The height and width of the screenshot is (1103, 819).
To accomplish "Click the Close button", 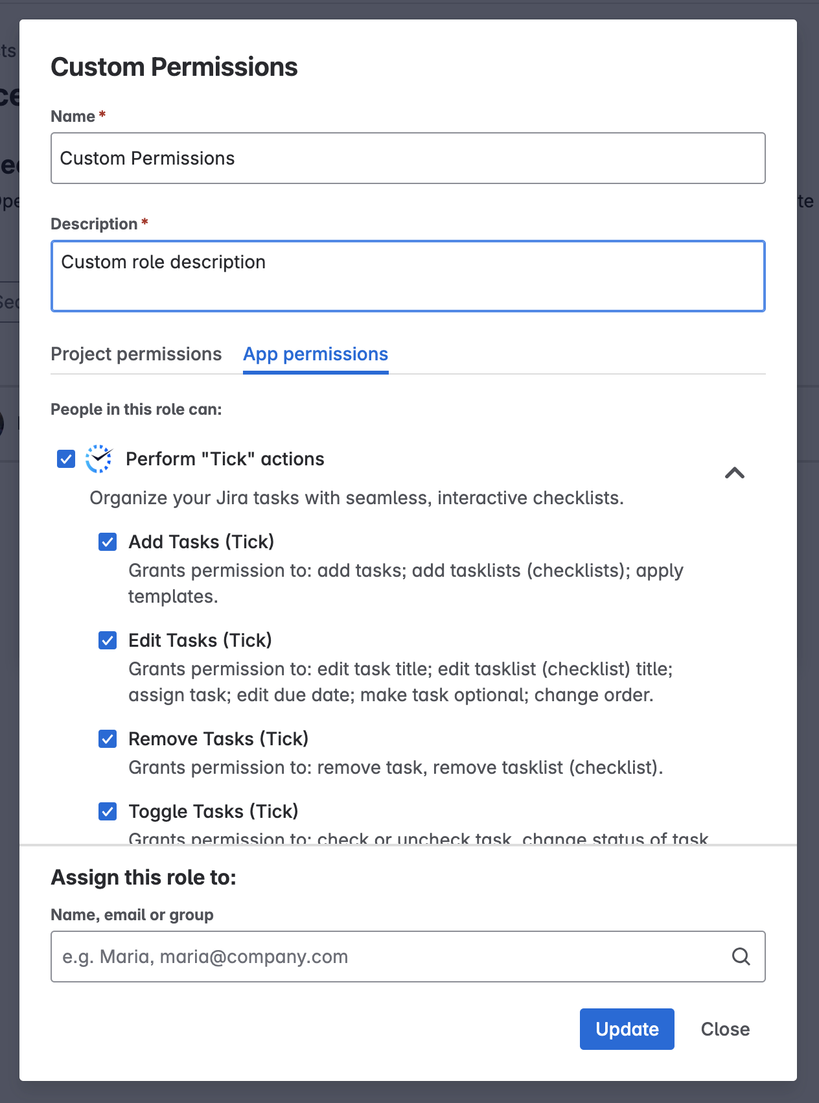I will tap(725, 1029).
